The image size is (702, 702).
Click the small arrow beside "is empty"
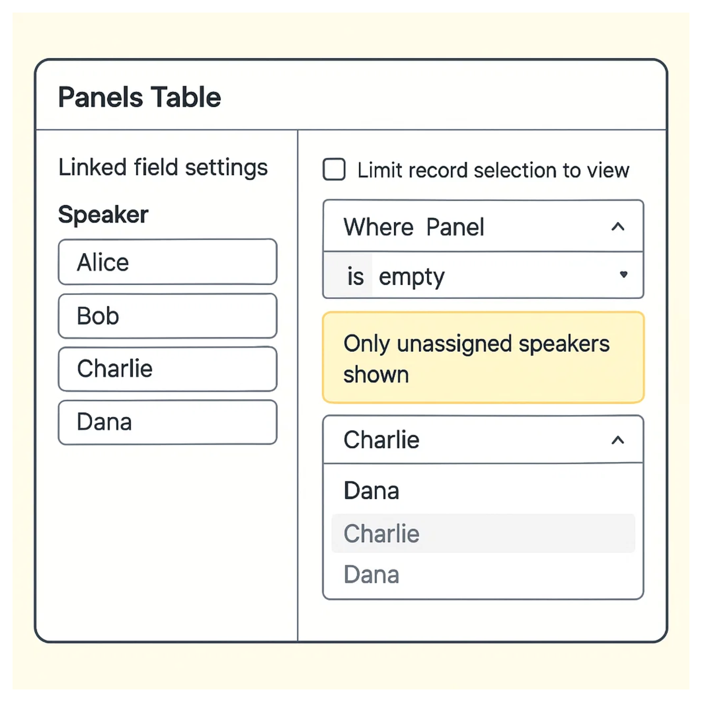[x=624, y=275]
